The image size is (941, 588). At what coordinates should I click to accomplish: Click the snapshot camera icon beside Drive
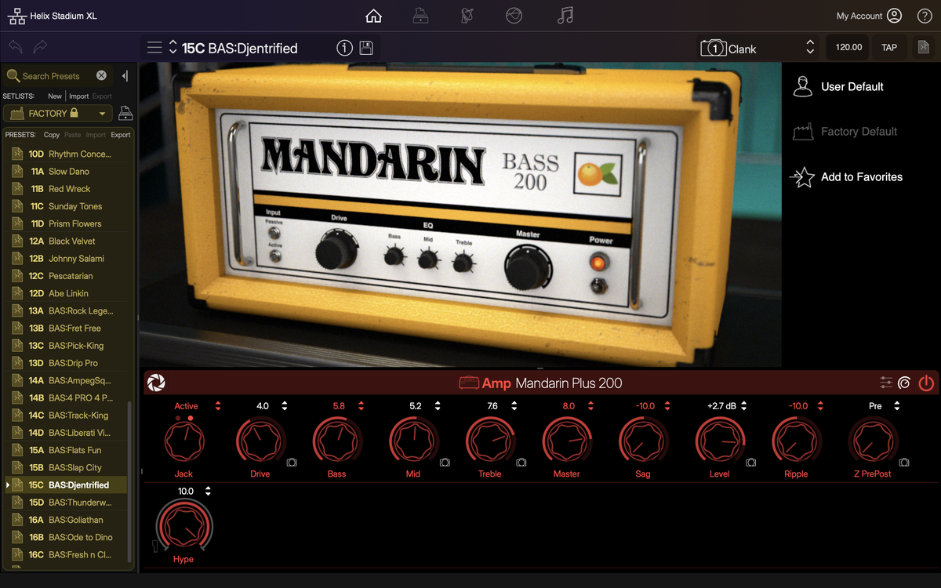[292, 463]
